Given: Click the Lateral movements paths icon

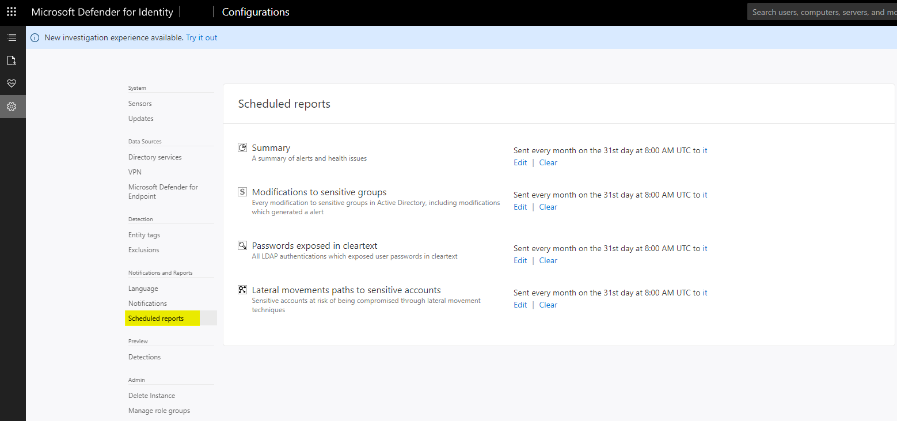Looking at the screenshot, I should [x=242, y=290].
